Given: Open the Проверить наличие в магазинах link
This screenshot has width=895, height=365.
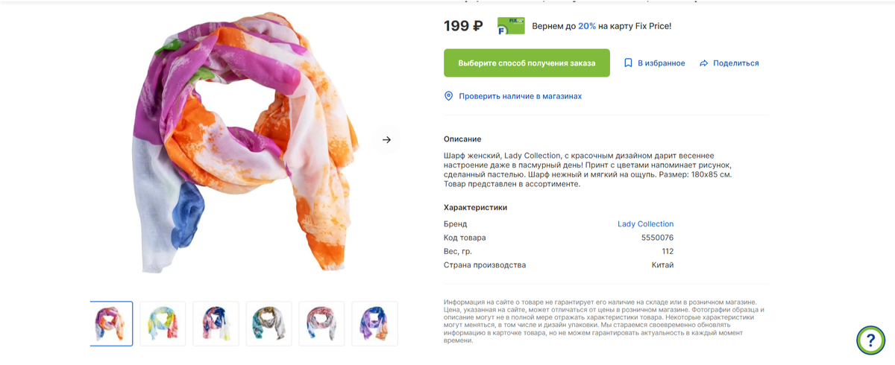Looking at the screenshot, I should (520, 96).
